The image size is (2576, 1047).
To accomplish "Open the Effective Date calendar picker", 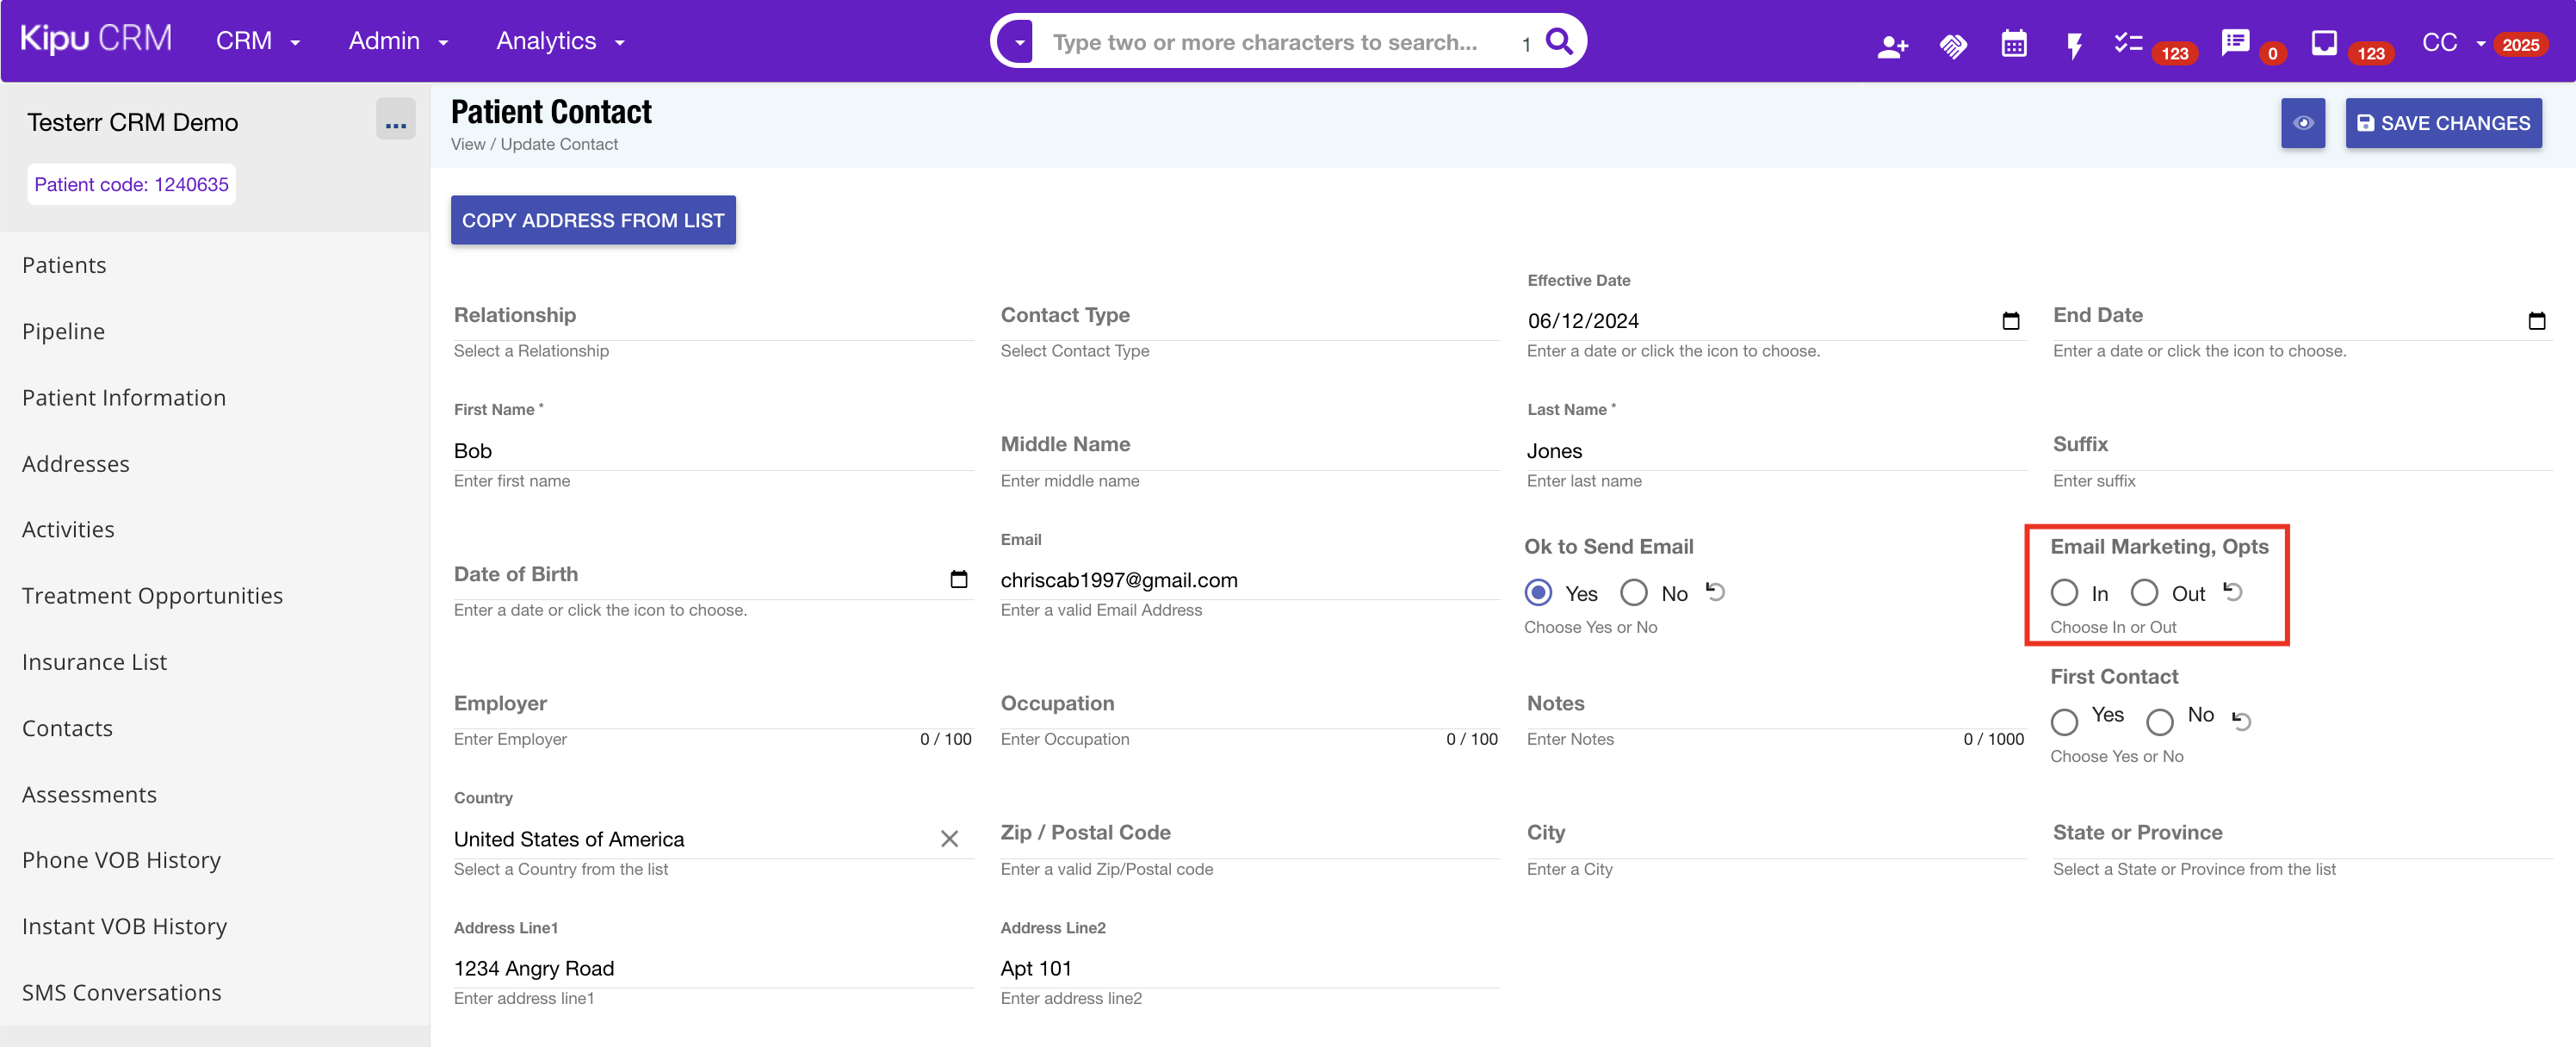I will [2011, 321].
